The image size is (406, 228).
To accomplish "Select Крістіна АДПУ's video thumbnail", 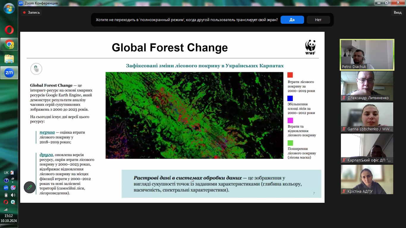I will tap(367, 179).
